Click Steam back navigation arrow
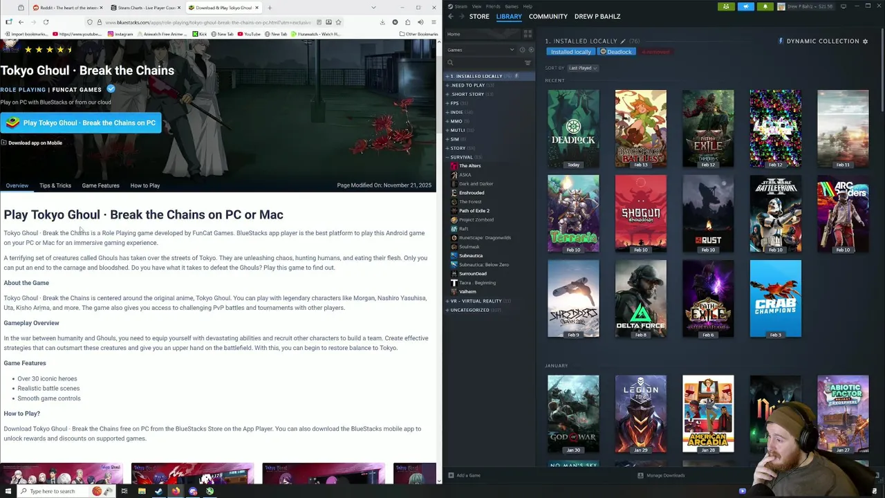 pyautogui.click(x=451, y=16)
